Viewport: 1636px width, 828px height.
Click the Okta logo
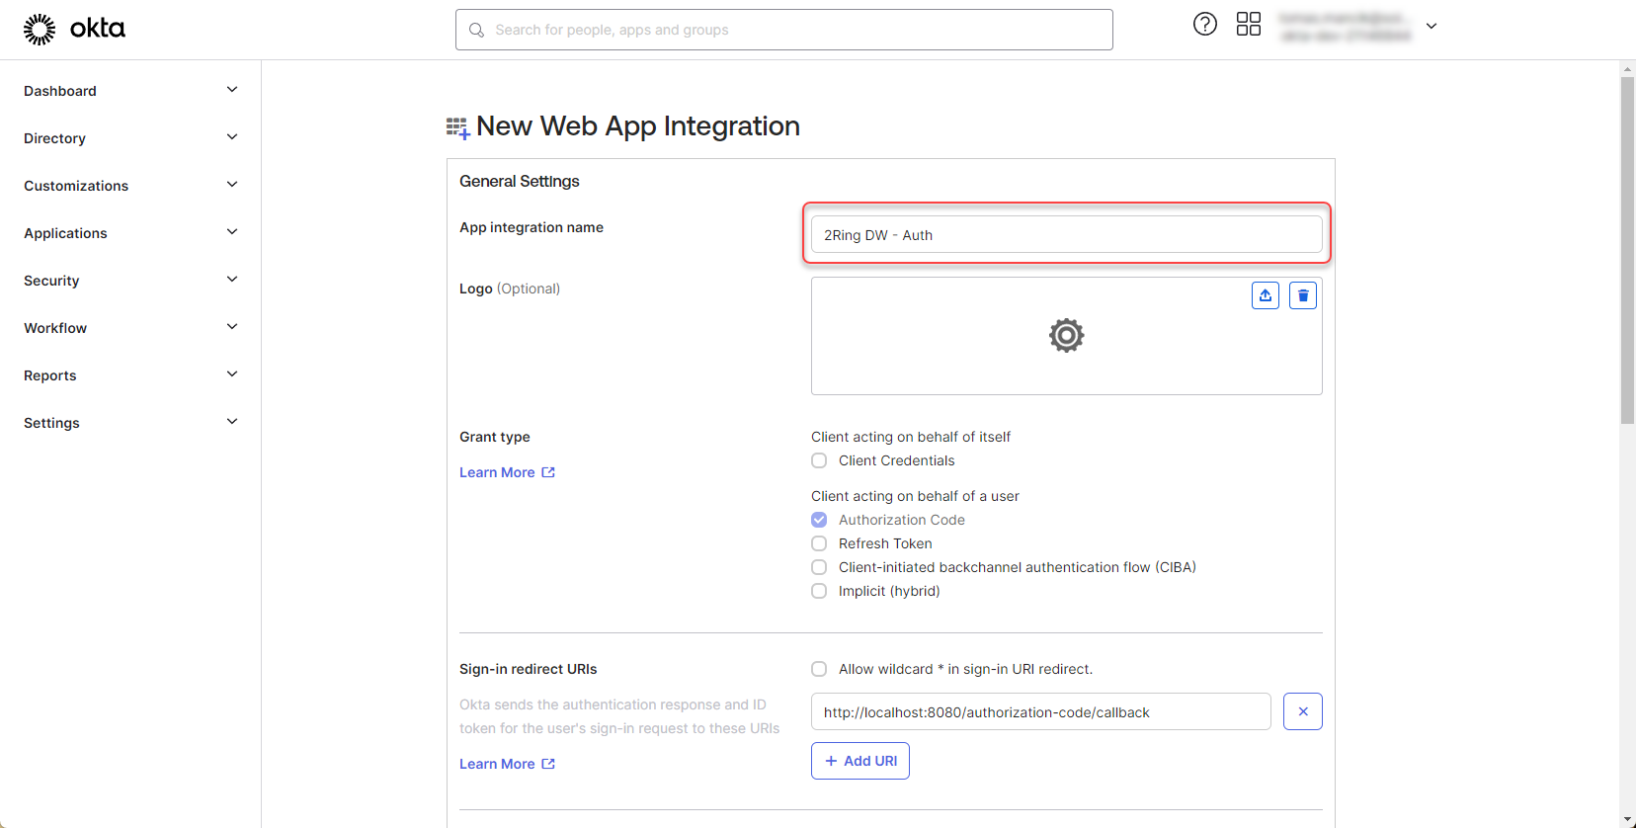74,29
